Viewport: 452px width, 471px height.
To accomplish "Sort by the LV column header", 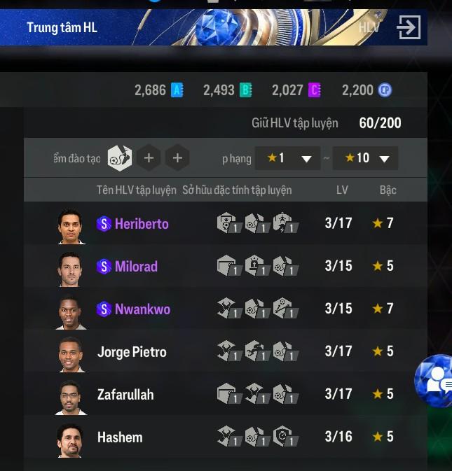I will pyautogui.click(x=342, y=190).
